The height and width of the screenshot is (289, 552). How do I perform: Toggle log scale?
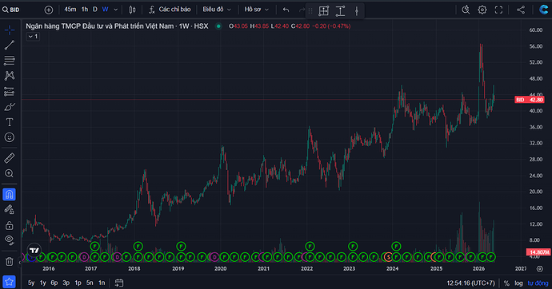point(518,283)
